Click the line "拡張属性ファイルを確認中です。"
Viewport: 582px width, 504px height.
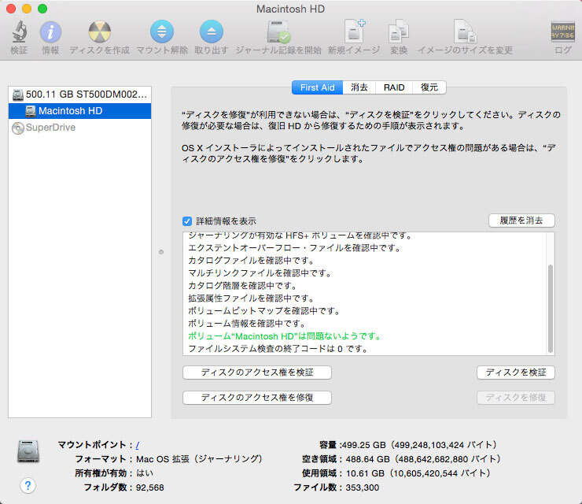pos(252,298)
